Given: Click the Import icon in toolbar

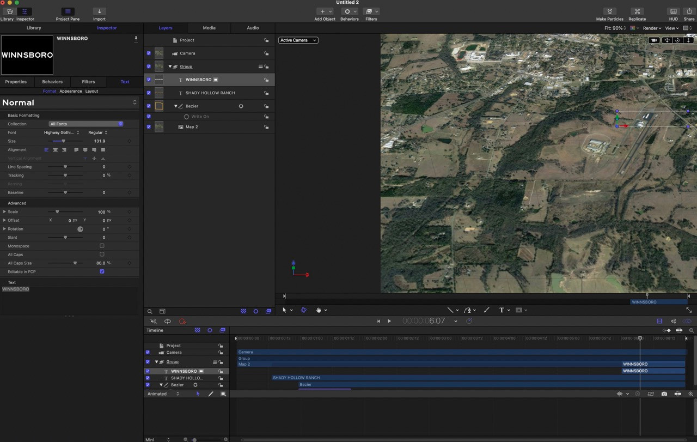Looking at the screenshot, I should 99,11.
